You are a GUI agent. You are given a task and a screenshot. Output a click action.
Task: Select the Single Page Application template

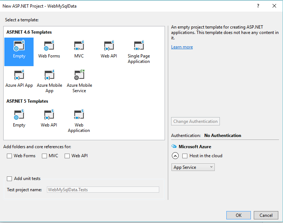point(139,47)
